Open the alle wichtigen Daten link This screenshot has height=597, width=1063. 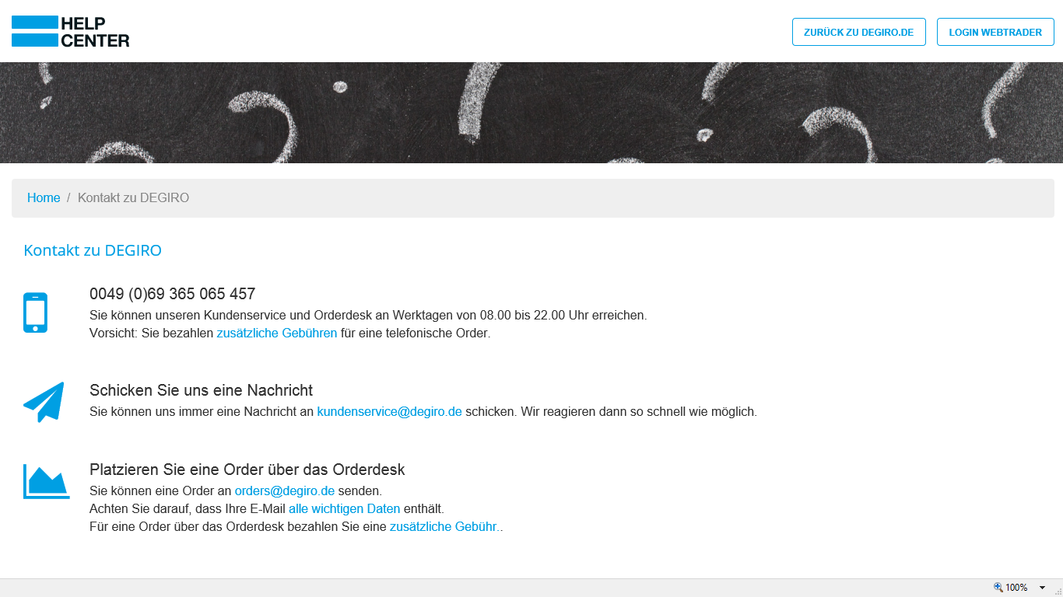(x=344, y=509)
